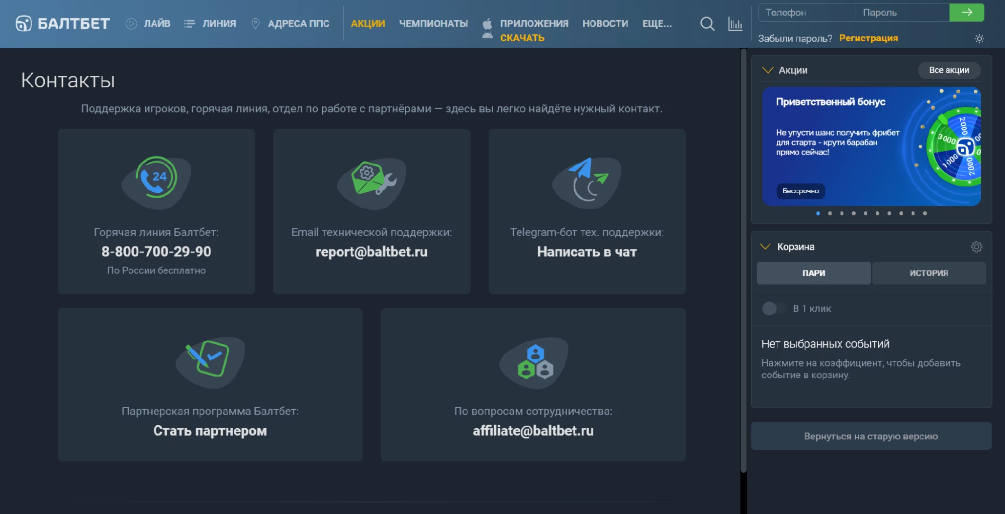This screenshot has height=514, width=1005.
Task: Open 'Написать в чат' Telegram link
Action: (587, 252)
